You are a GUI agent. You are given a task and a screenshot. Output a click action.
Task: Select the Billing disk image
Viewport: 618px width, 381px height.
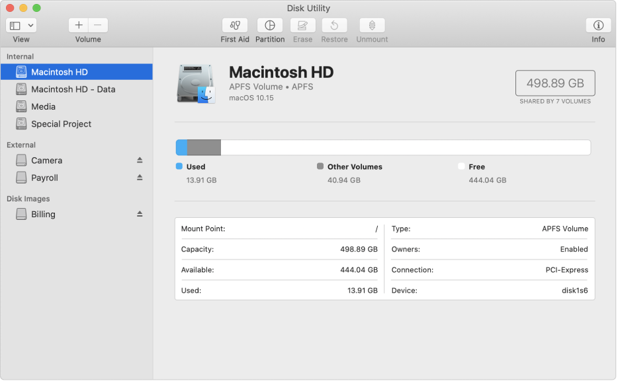click(x=43, y=214)
